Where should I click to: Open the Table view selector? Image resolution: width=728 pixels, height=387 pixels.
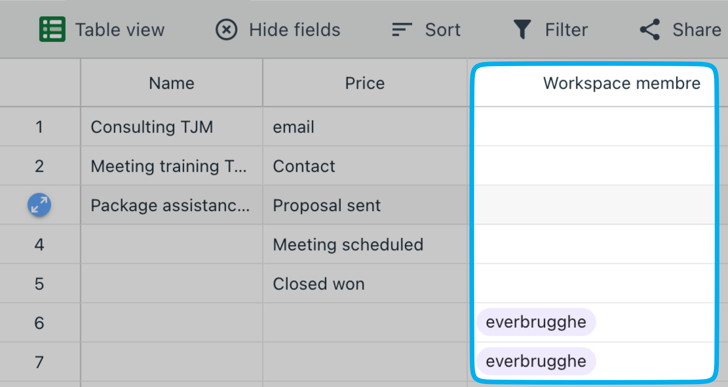pyautogui.click(x=102, y=29)
